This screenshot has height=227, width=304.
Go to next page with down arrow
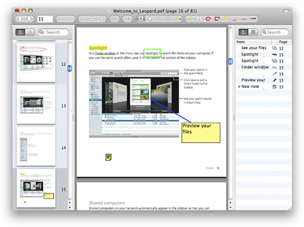point(29,19)
